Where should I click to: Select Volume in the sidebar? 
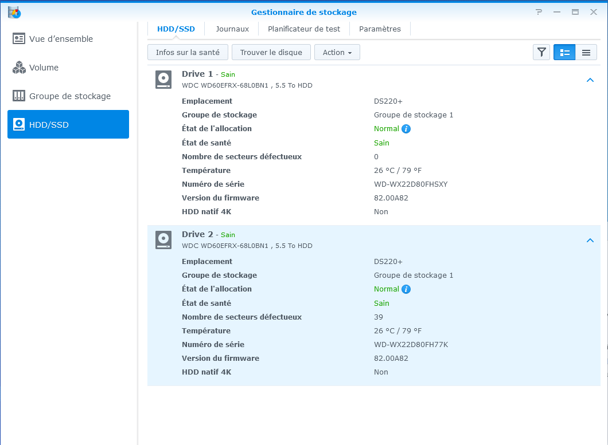point(44,68)
